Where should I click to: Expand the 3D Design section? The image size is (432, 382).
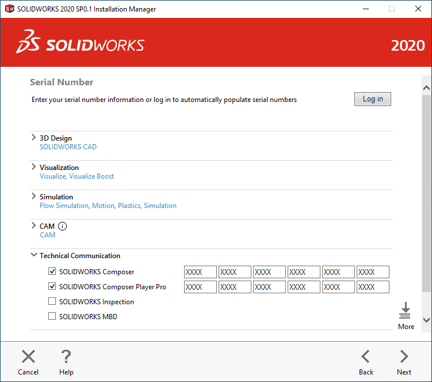33,138
